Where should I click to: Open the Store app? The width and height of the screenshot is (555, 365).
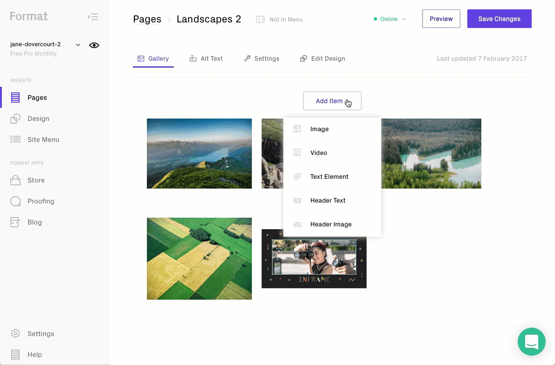pos(36,180)
